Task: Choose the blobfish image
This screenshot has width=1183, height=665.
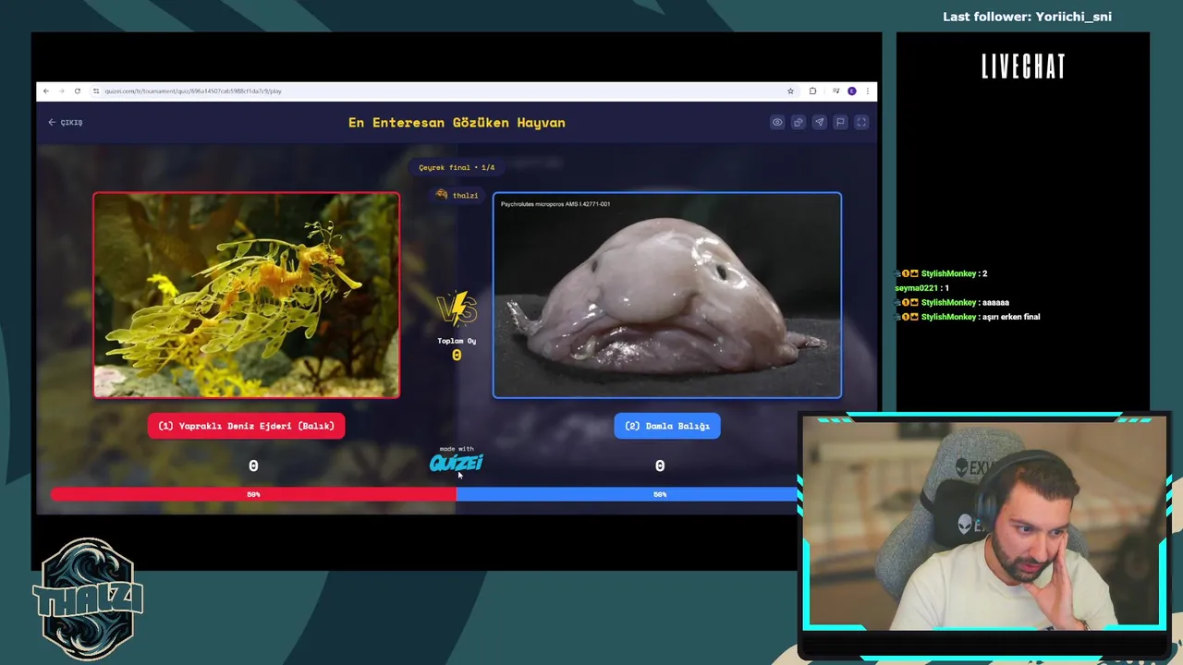Action: click(x=667, y=296)
